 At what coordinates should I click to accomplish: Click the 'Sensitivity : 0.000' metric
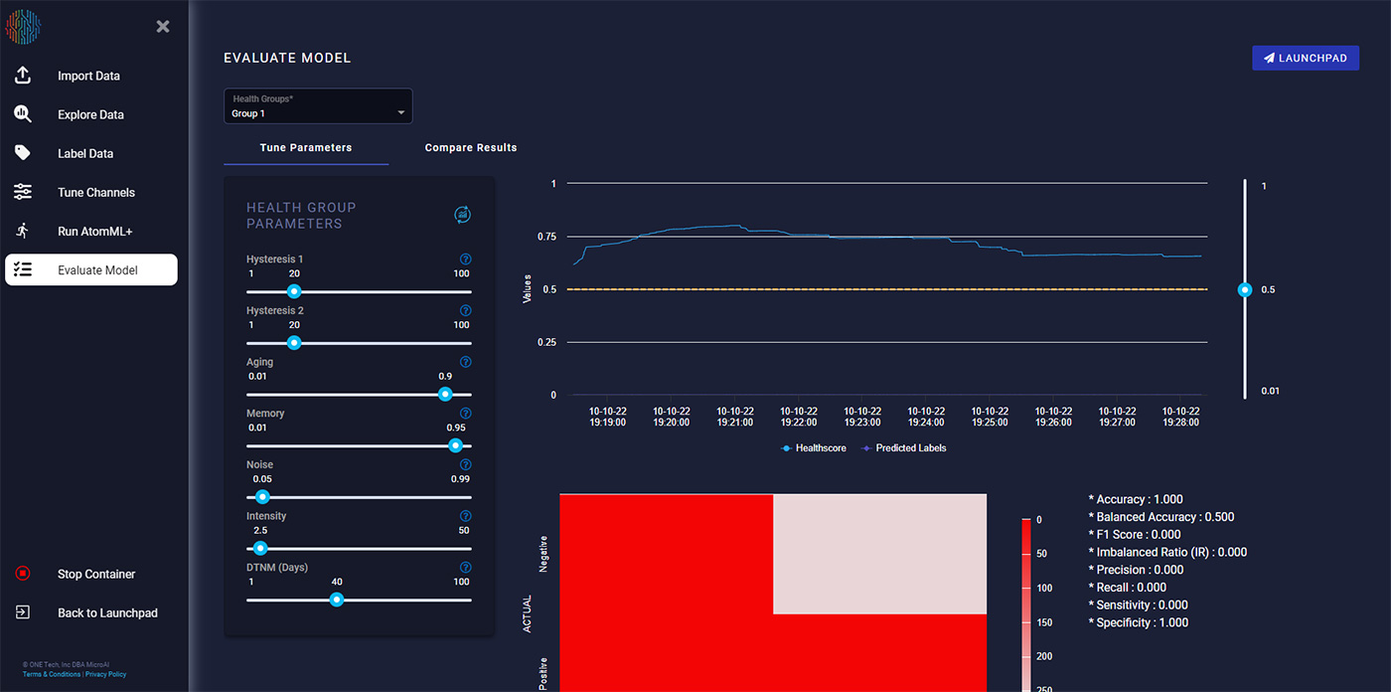[x=1138, y=605]
